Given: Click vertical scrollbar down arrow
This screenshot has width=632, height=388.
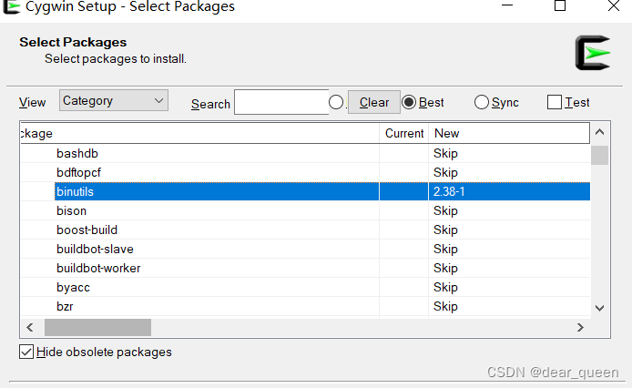Looking at the screenshot, I should pos(599,308).
